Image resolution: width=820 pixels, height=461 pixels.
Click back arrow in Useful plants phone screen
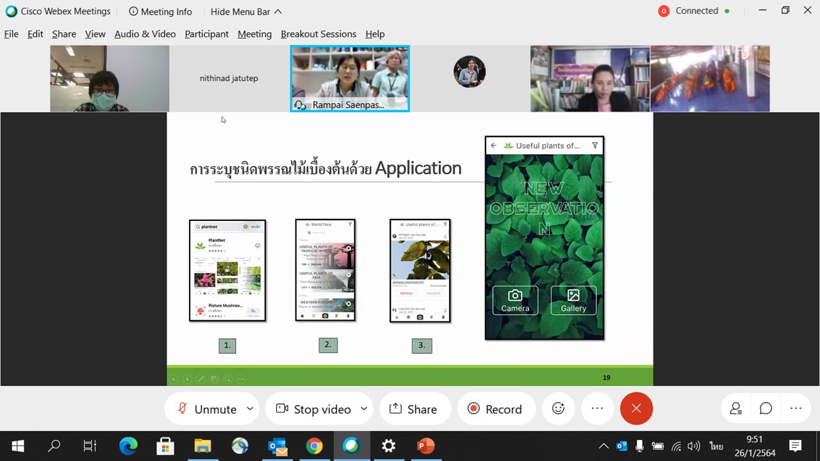pyautogui.click(x=493, y=145)
